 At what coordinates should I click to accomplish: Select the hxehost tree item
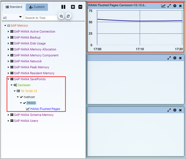(29, 97)
